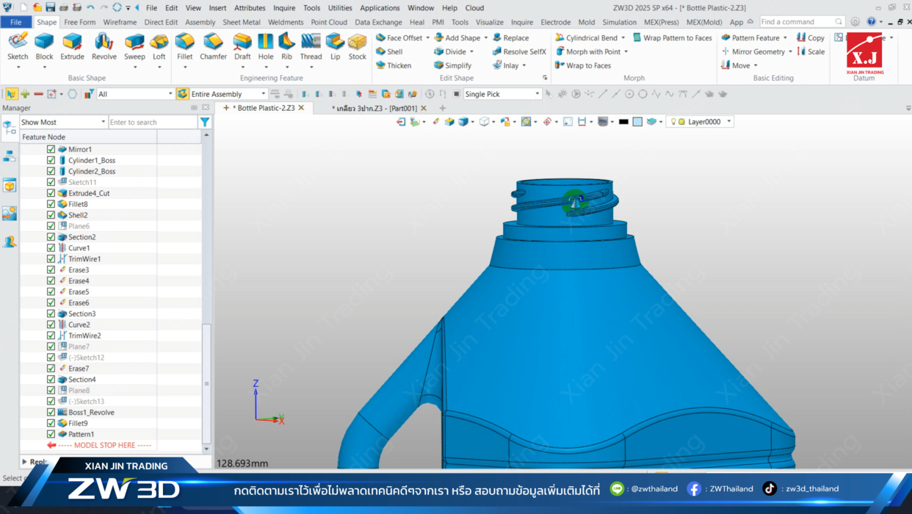Click the black color swatch in view toolbar
Viewport: 912px width, 514px height.
623,122
